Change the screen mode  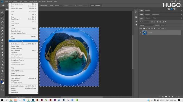click(x=2, y=90)
